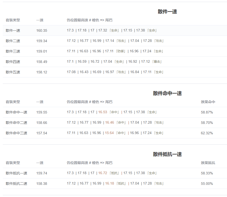Click the orange 15.64 speed value
This screenshot has height=197, width=227.
tap(109, 133)
